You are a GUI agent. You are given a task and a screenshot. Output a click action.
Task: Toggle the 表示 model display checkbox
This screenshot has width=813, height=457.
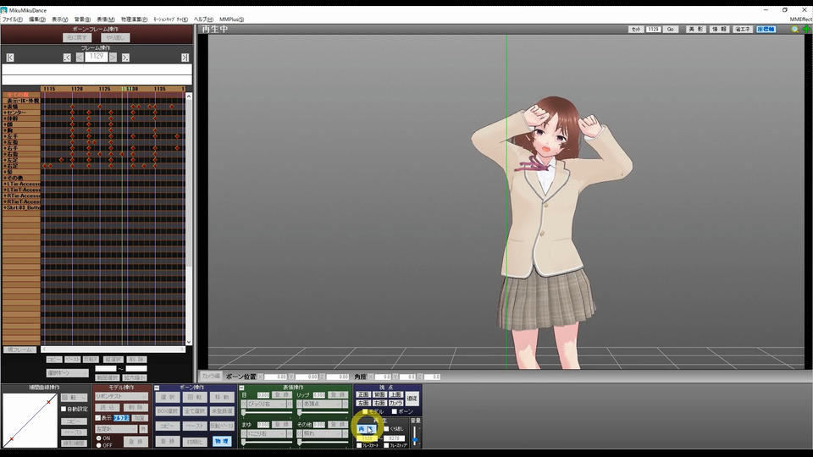click(97, 418)
